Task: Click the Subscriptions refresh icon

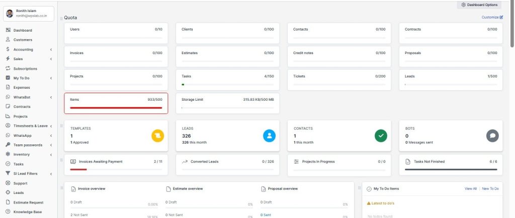Action: (8, 68)
